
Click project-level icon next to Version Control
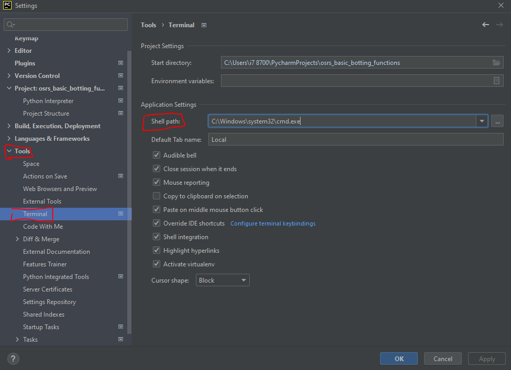[120, 75]
